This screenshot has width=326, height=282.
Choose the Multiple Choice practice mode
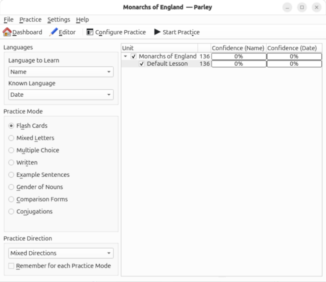(x=12, y=150)
